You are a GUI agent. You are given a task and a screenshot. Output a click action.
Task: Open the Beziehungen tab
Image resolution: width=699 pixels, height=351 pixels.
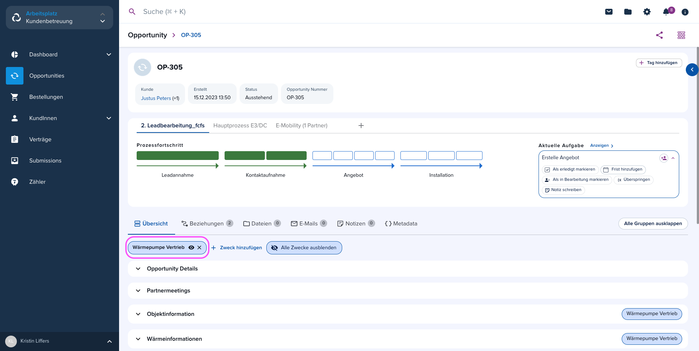click(x=207, y=224)
